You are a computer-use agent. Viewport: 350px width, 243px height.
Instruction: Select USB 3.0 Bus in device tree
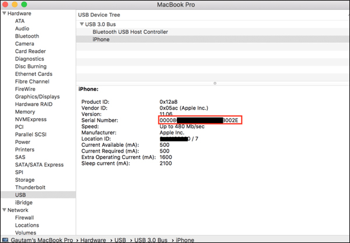click(100, 24)
